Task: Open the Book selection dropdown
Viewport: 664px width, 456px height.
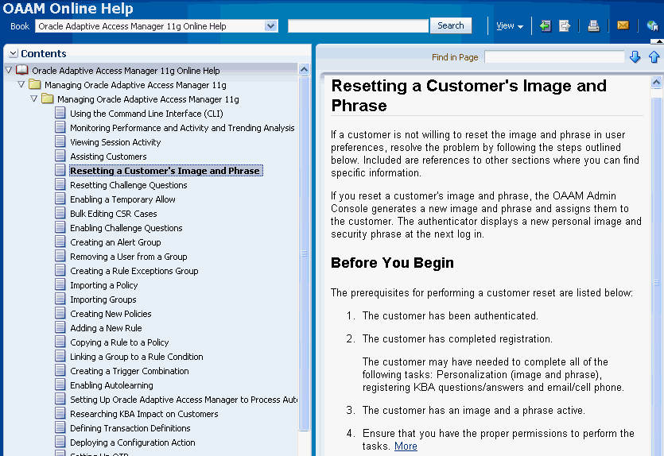Action: tap(270, 26)
